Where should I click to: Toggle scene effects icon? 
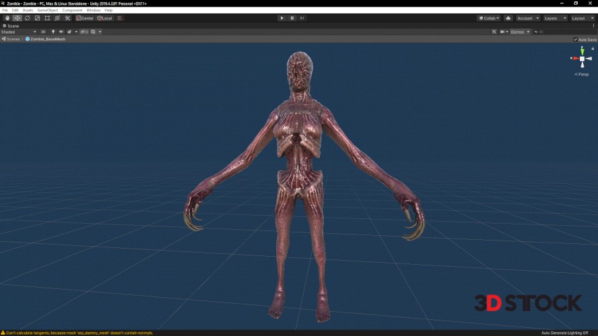click(x=69, y=32)
